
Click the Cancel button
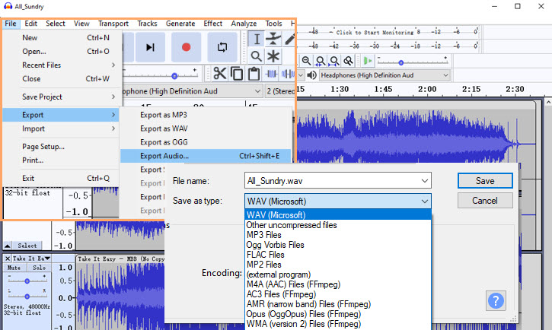tap(484, 201)
